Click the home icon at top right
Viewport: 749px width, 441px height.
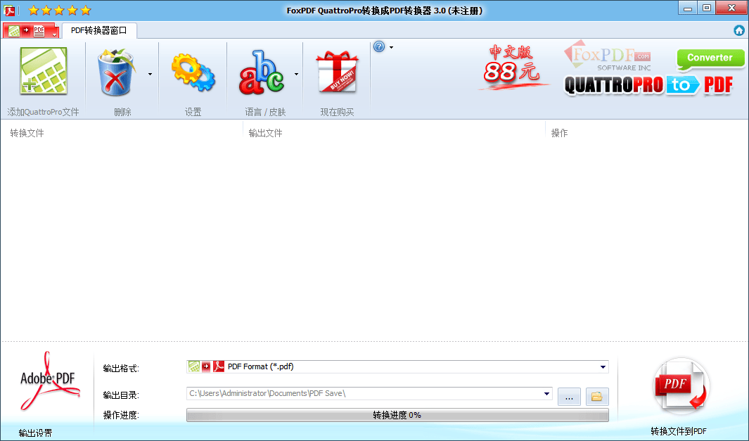pos(739,30)
